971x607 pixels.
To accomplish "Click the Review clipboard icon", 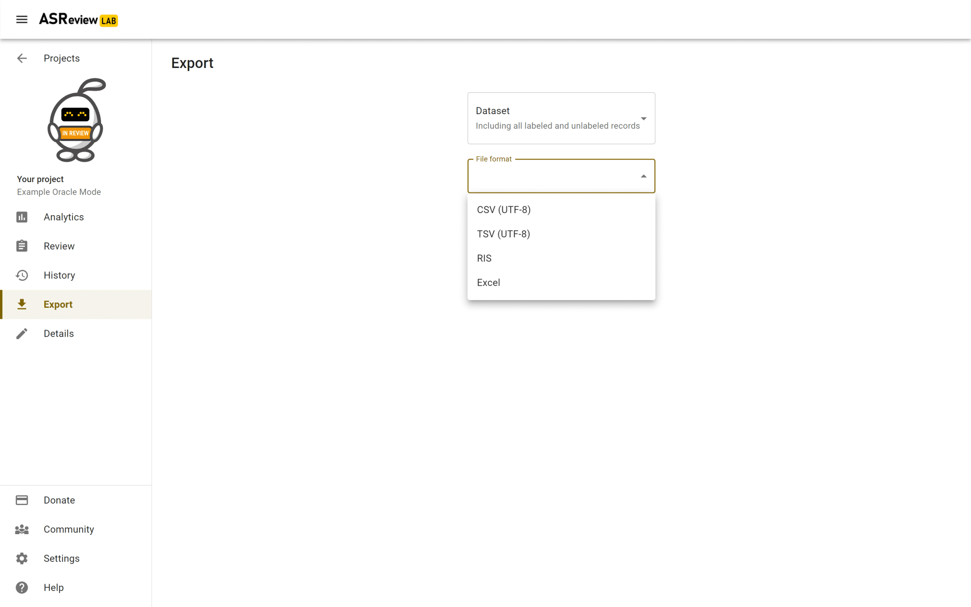I will pyautogui.click(x=22, y=246).
